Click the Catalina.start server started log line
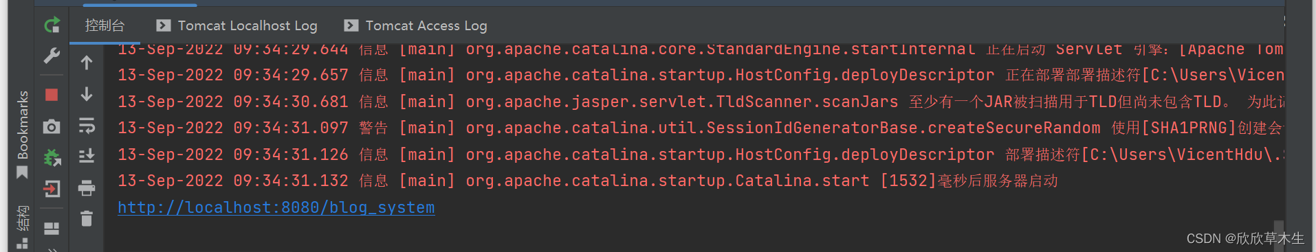1316x252 pixels. point(588,181)
